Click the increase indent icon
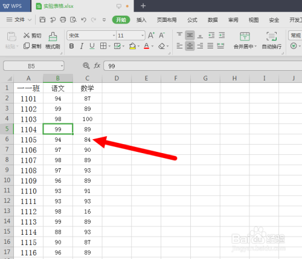The image size is (302, 259). pos(222,35)
